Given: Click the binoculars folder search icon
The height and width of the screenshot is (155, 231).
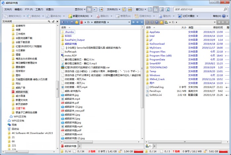Looking at the screenshot, I should [x=130, y=10].
